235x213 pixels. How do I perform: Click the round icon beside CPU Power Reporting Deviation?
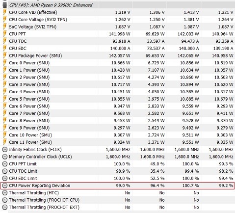coord(5,186)
